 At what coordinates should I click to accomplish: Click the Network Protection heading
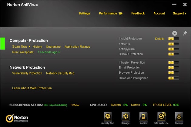point(27,67)
